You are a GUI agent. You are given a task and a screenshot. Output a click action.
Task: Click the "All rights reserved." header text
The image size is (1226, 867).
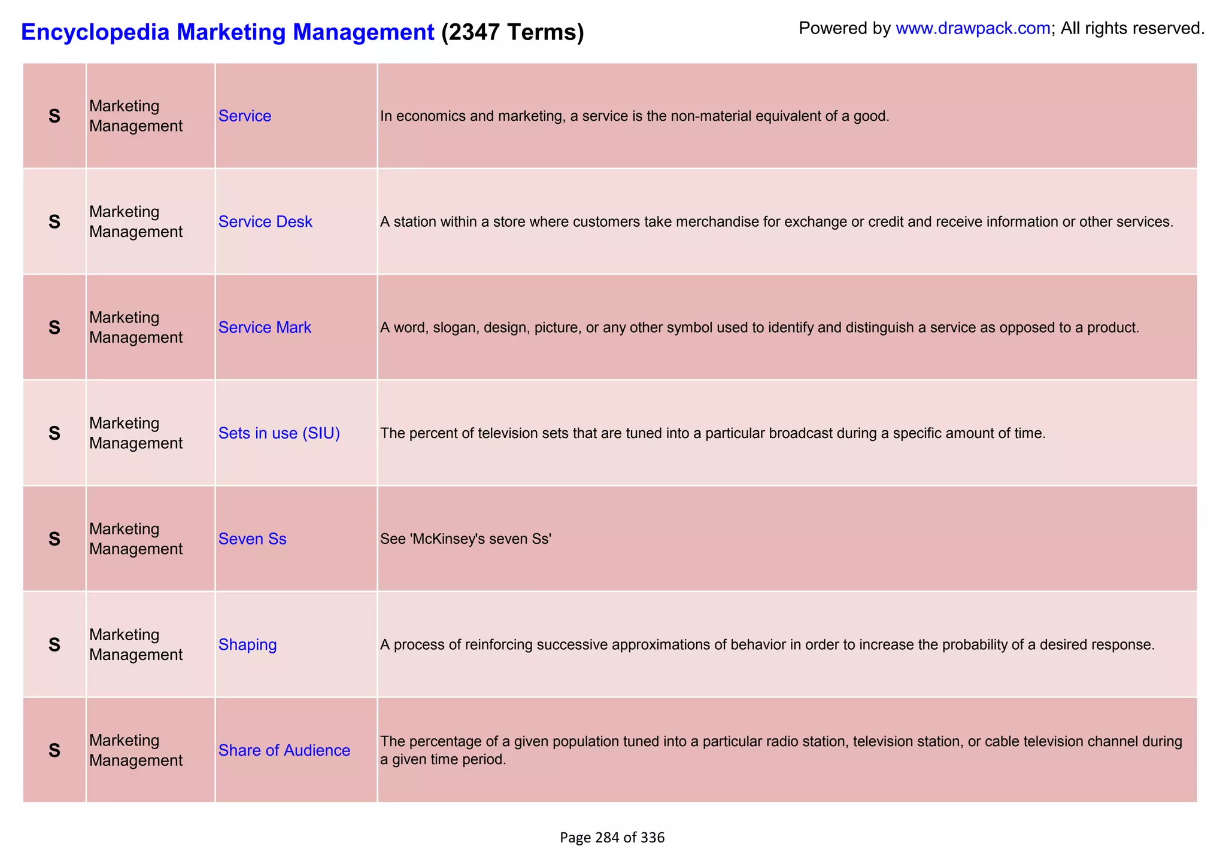1133,28
